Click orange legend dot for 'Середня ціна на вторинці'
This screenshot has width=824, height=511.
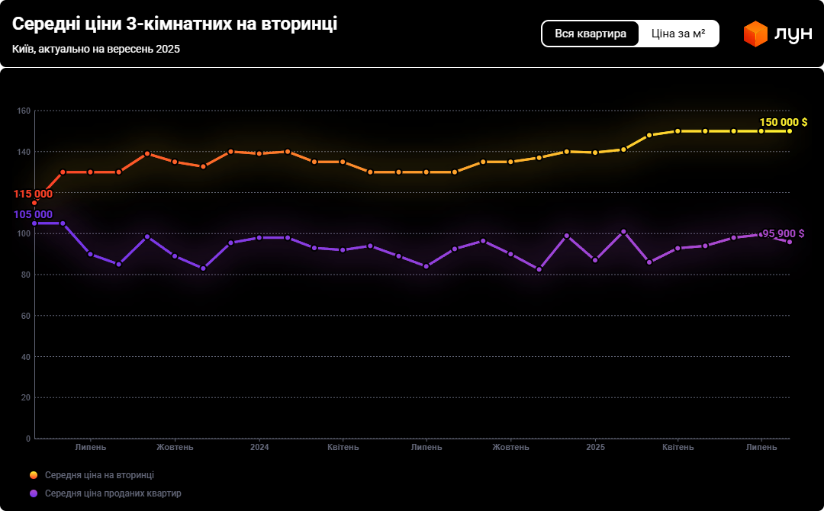[x=33, y=475]
